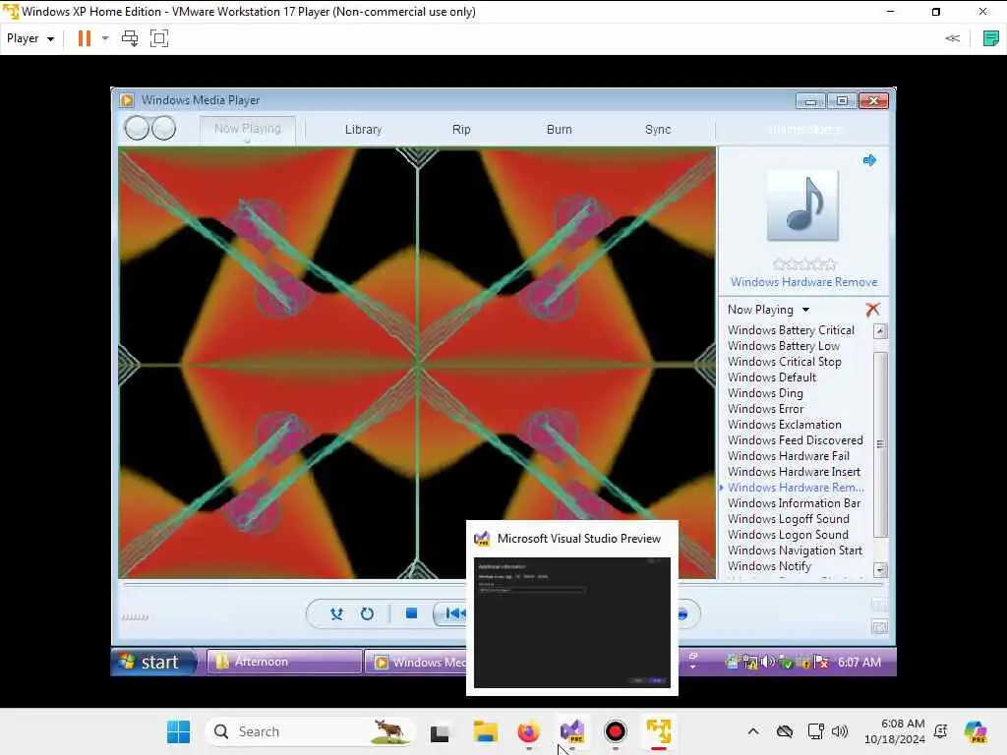The height and width of the screenshot is (755, 1007).
Task: Open the Windows 11 Start button
Action: point(179,731)
